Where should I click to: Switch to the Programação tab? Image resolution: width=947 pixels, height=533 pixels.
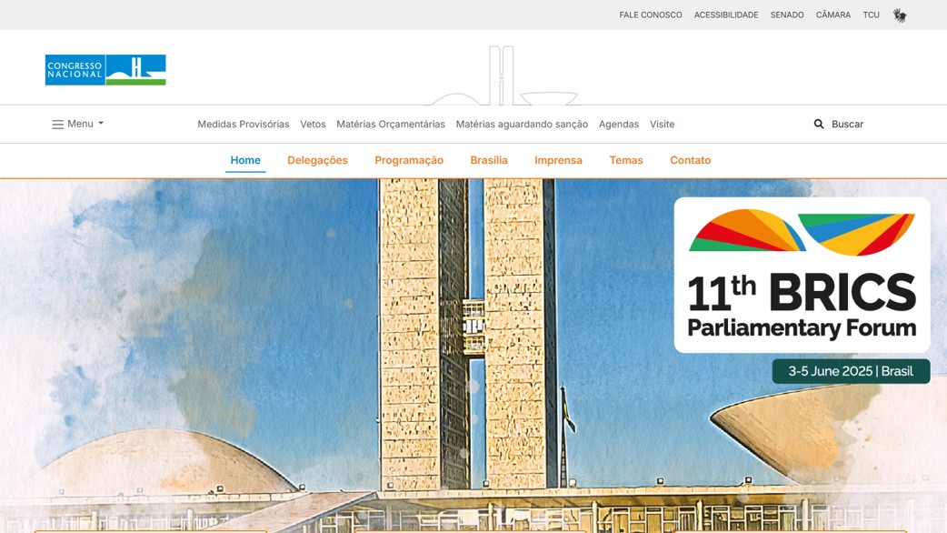tap(409, 160)
